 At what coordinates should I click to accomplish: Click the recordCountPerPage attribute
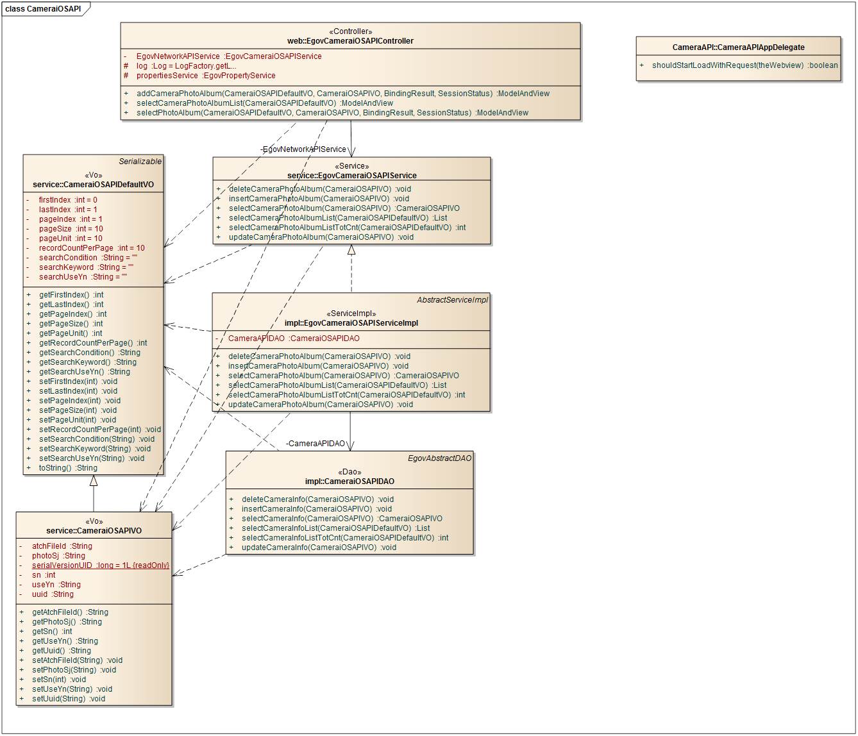(x=91, y=248)
